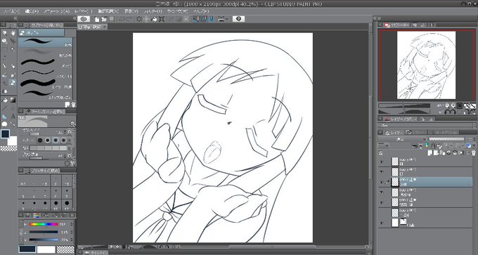The width and height of the screenshot is (478, 255).
Task: Close the open canvas document tab
Action: pos(105,27)
